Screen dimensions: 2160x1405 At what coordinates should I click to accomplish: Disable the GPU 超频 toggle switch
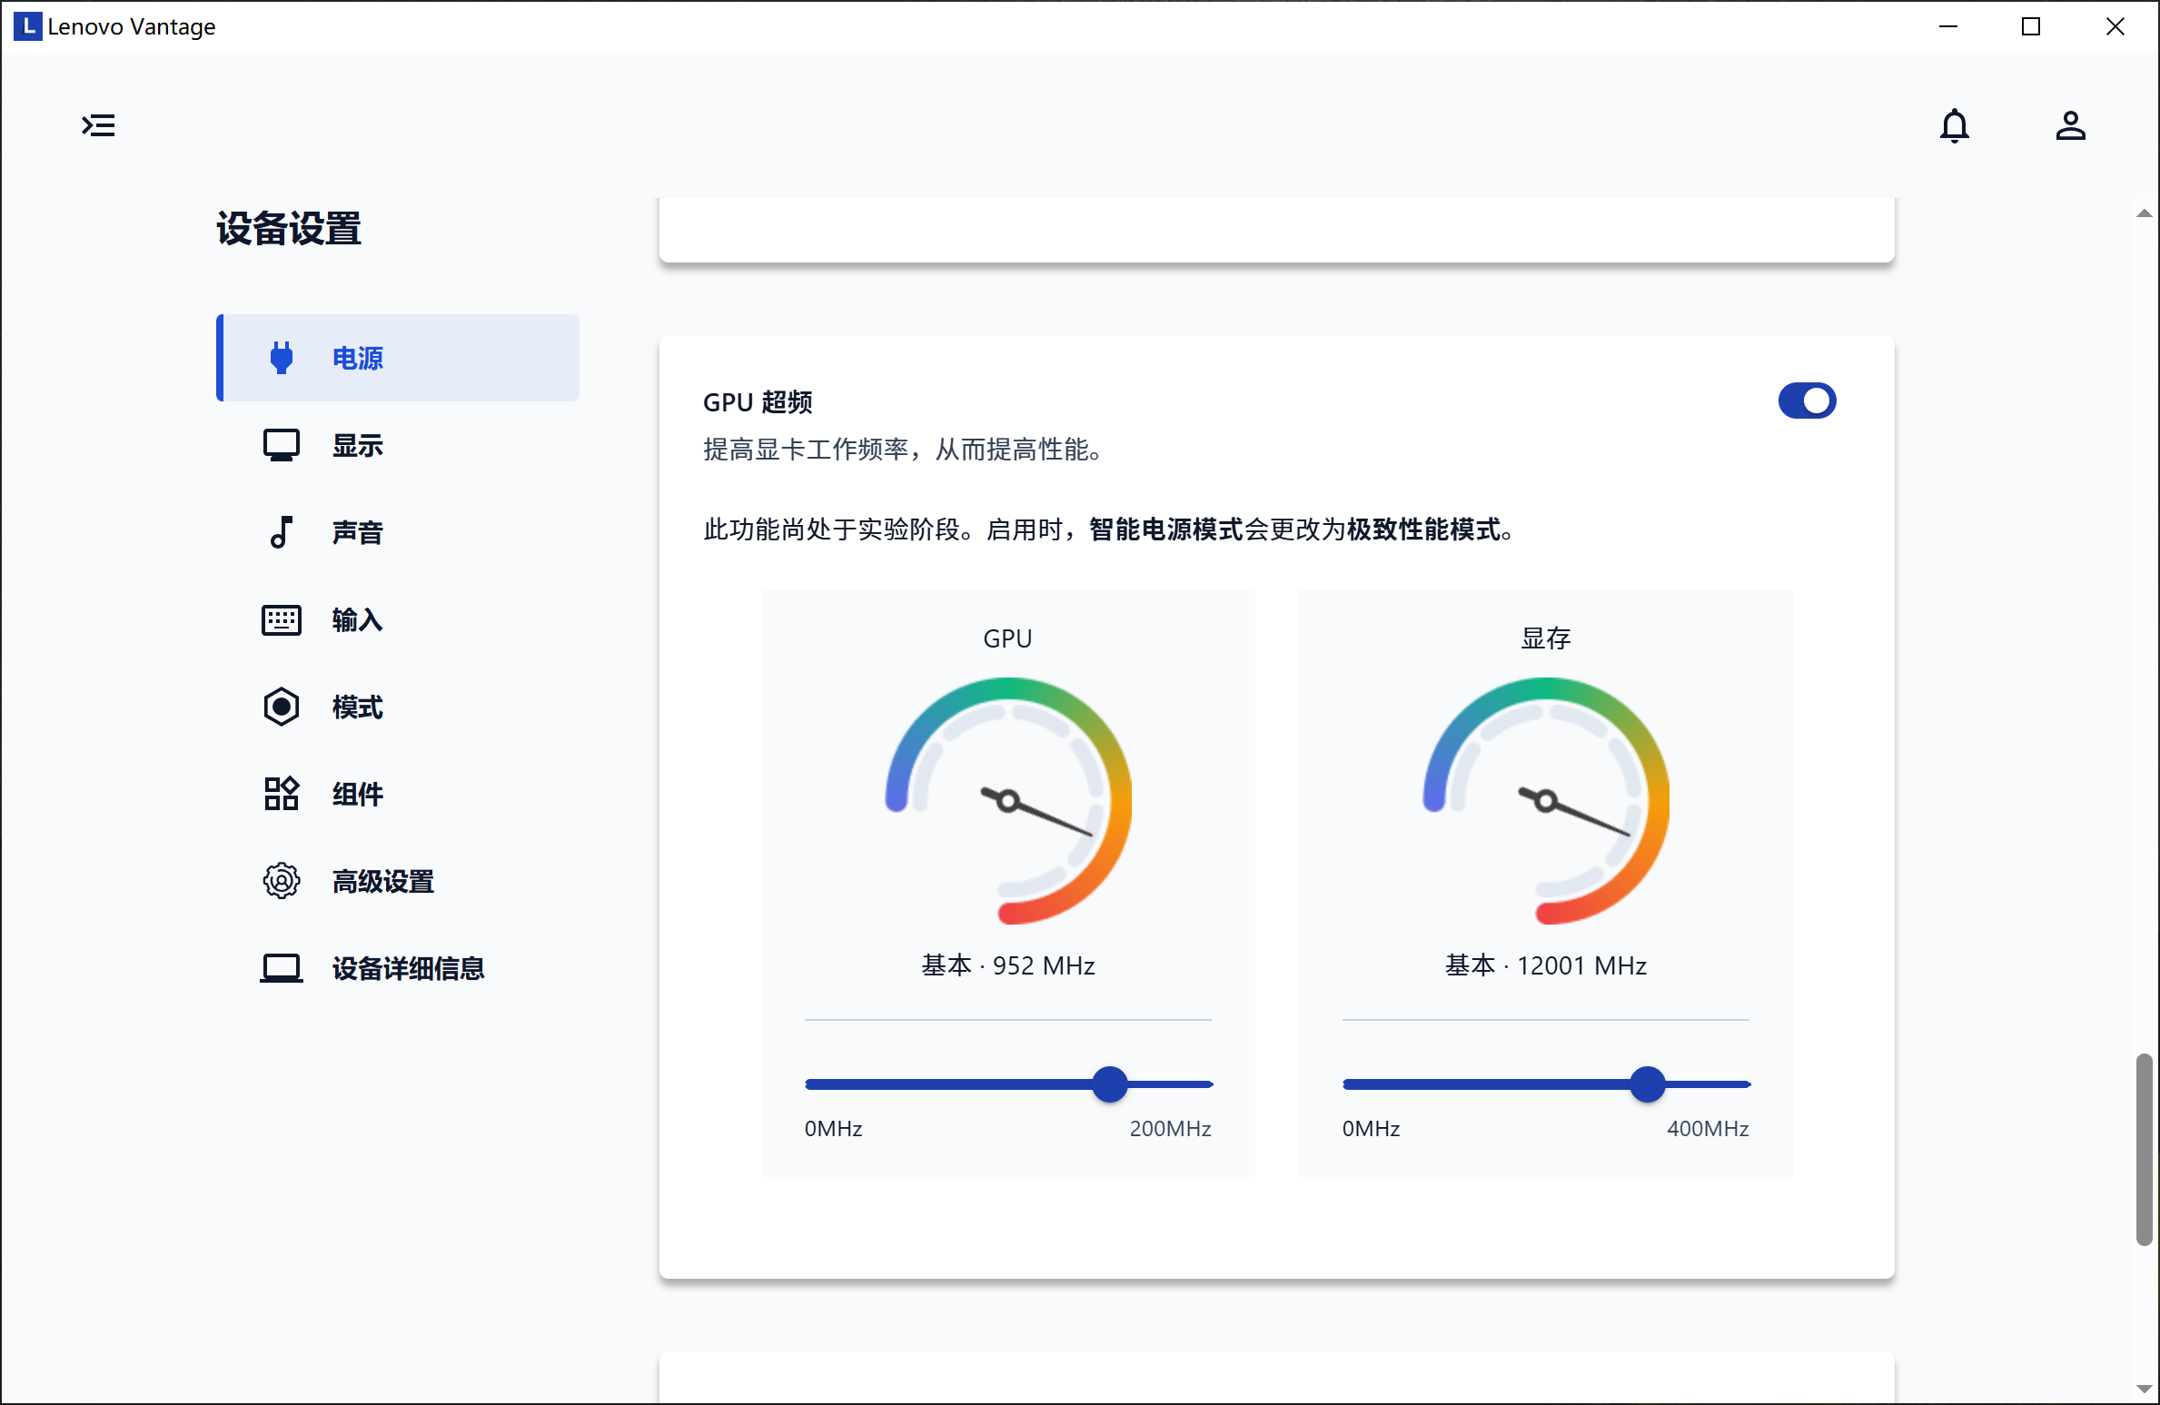pyautogui.click(x=1807, y=401)
